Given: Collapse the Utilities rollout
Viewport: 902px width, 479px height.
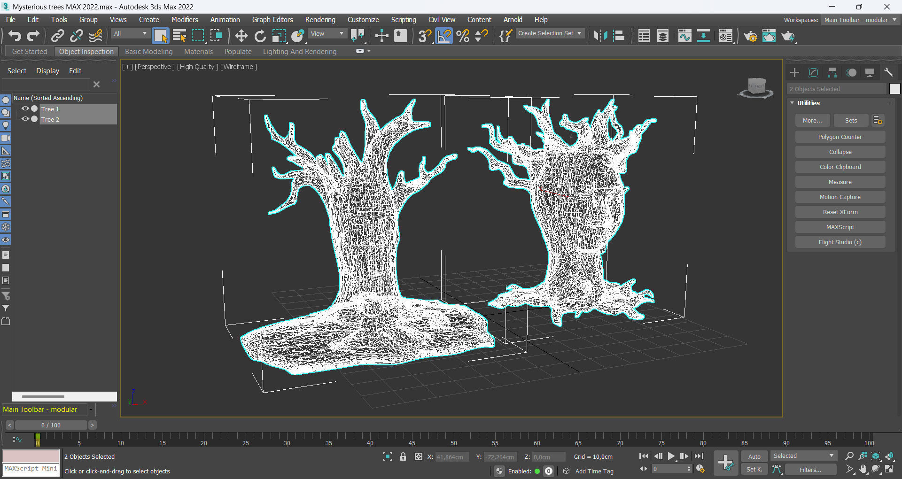Looking at the screenshot, I should tap(792, 103).
